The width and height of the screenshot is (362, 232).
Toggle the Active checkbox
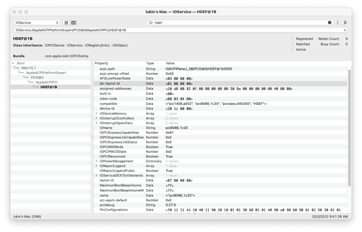[x=292, y=50]
